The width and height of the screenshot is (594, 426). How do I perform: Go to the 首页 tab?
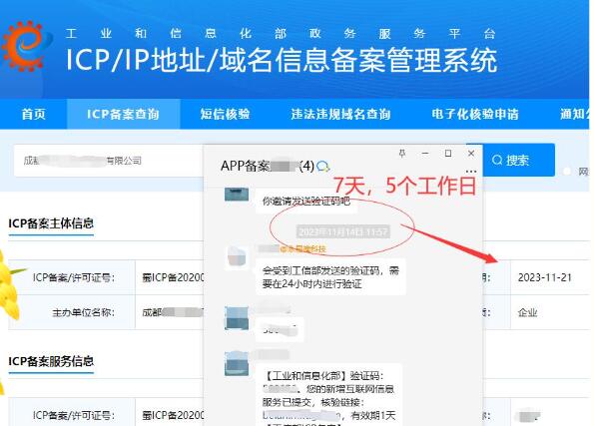[34, 114]
